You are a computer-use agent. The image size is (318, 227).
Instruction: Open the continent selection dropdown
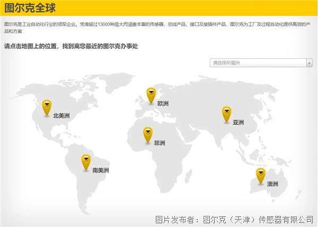click(x=261, y=63)
